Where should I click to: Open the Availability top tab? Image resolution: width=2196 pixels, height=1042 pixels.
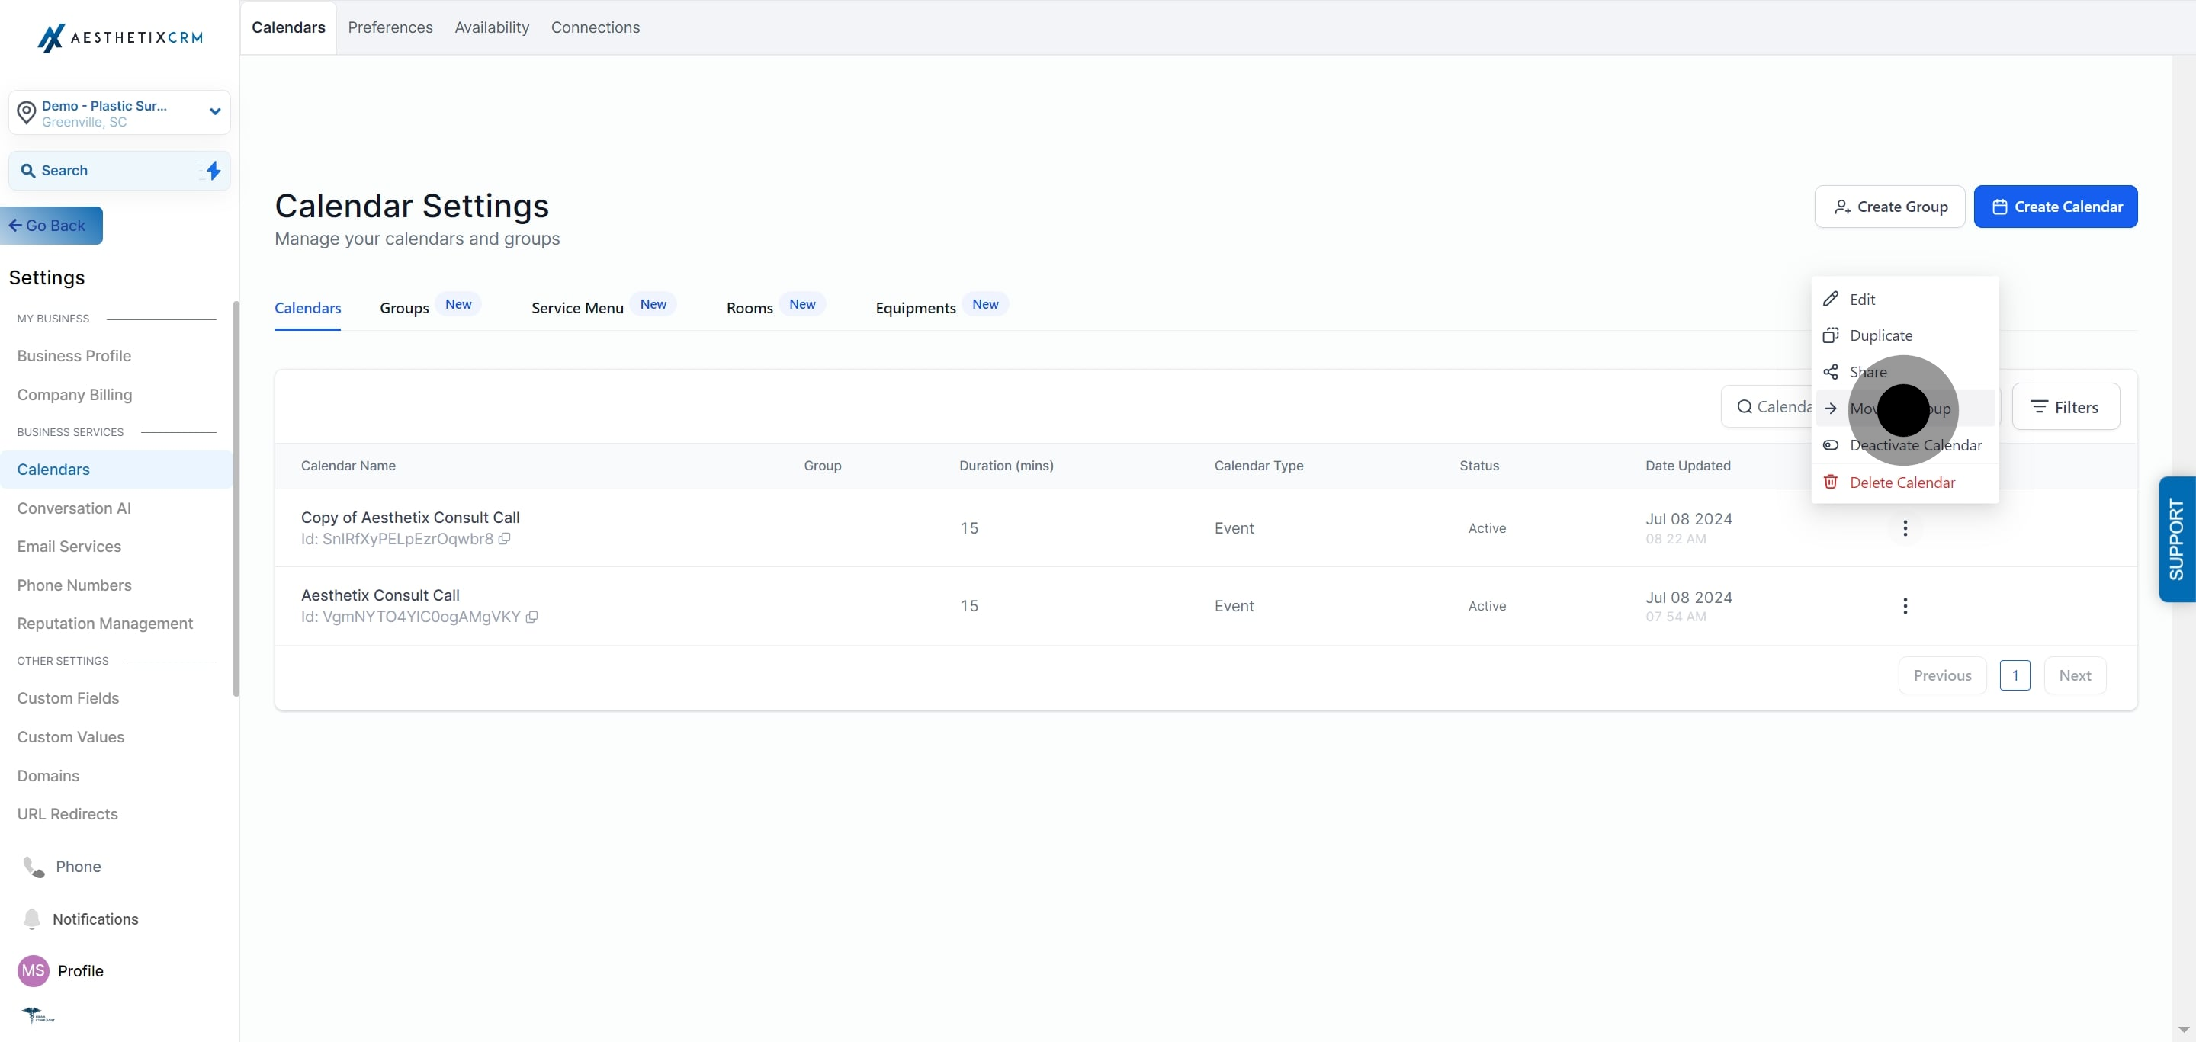pos(491,27)
